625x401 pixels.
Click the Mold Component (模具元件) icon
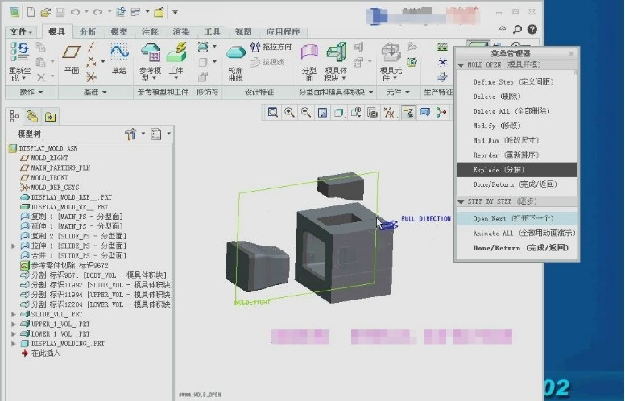point(391,52)
